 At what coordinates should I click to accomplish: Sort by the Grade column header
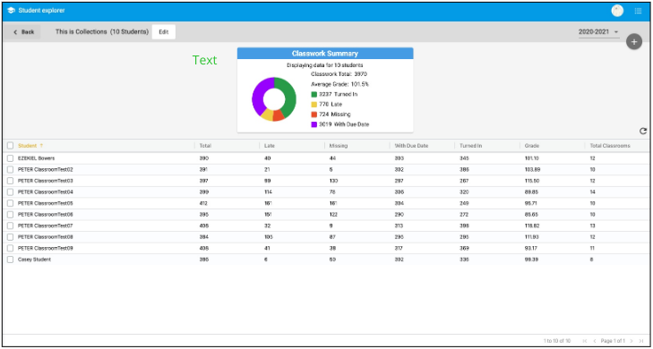pyautogui.click(x=531, y=146)
